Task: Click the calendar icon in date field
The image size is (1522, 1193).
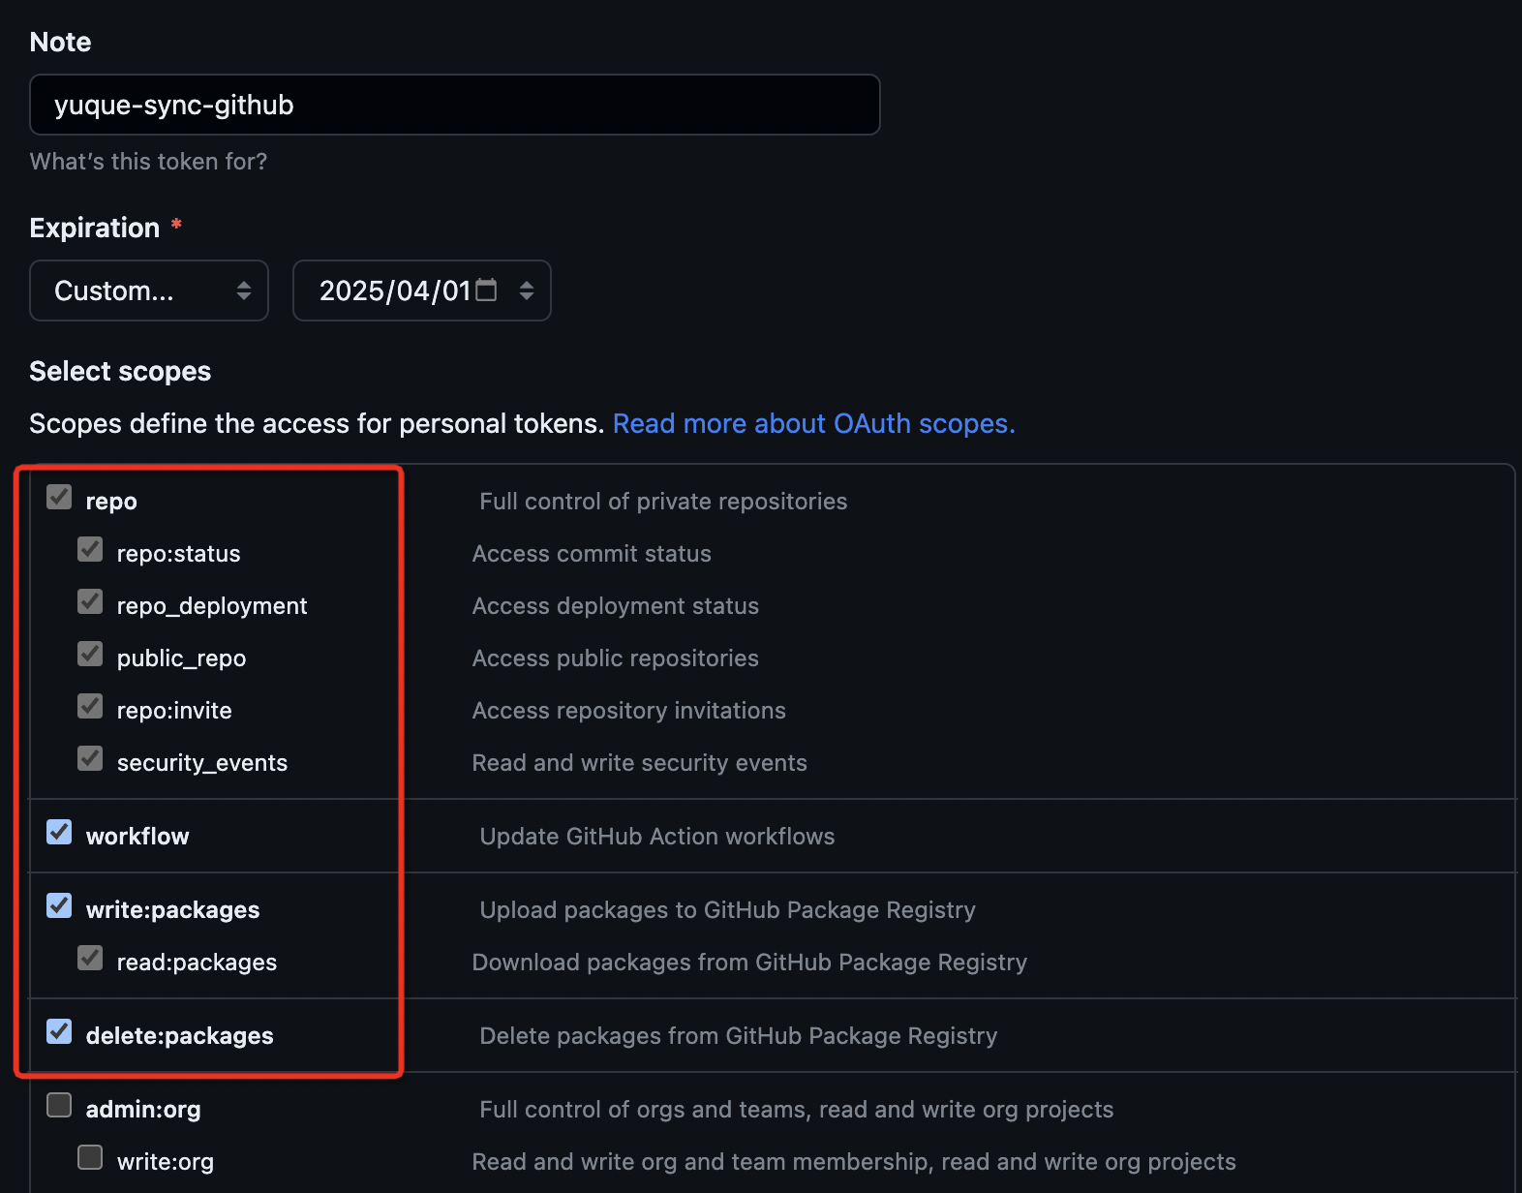Action: tap(486, 291)
